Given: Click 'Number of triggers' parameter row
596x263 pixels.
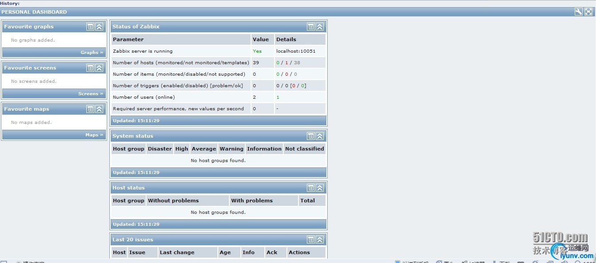Looking at the screenshot, I should [x=178, y=85].
